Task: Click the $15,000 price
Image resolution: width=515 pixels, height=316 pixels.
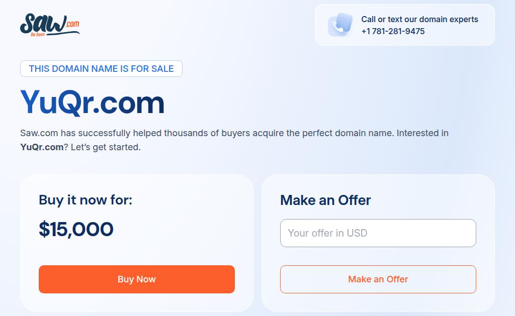Action: [76, 229]
